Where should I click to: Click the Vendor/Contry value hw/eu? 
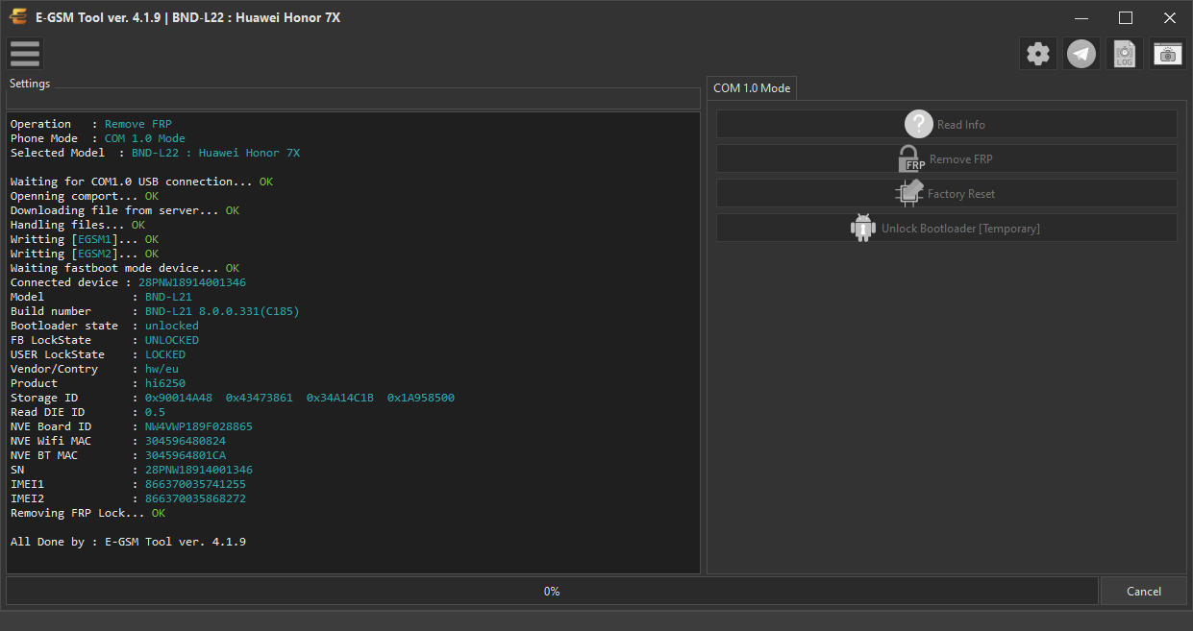[162, 369]
